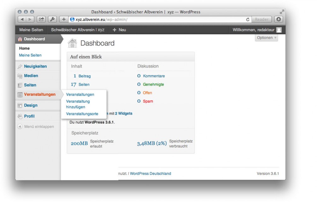Click the Version 3.6.1 footer text
This screenshot has height=202, width=317.
pyautogui.click(x=268, y=174)
